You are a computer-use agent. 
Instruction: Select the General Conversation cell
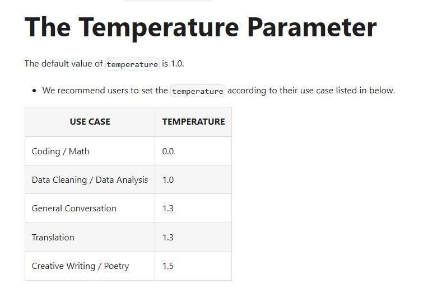pyautogui.click(x=90, y=208)
